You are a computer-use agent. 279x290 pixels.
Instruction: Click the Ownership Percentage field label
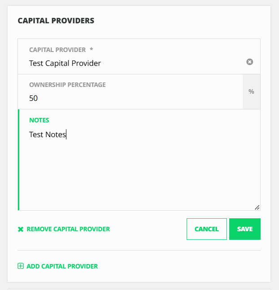(67, 85)
